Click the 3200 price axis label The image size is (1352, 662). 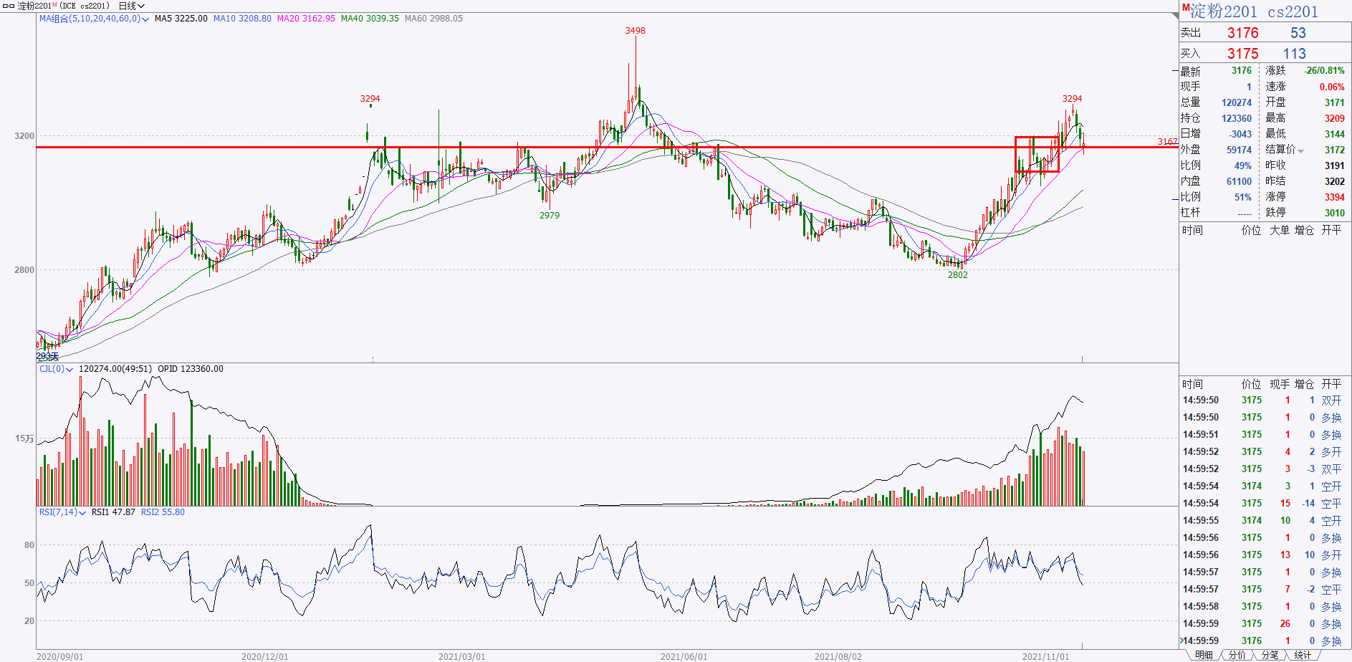24,136
